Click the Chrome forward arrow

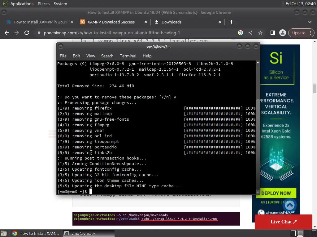click(x=17, y=33)
